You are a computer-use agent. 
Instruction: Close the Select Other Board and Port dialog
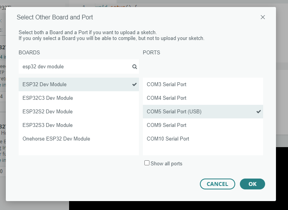tap(263, 17)
